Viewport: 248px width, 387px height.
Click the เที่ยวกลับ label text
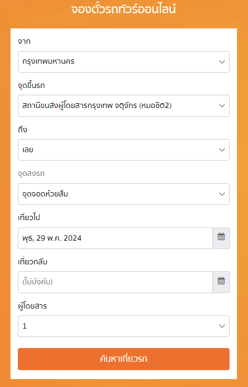pyautogui.click(x=33, y=261)
